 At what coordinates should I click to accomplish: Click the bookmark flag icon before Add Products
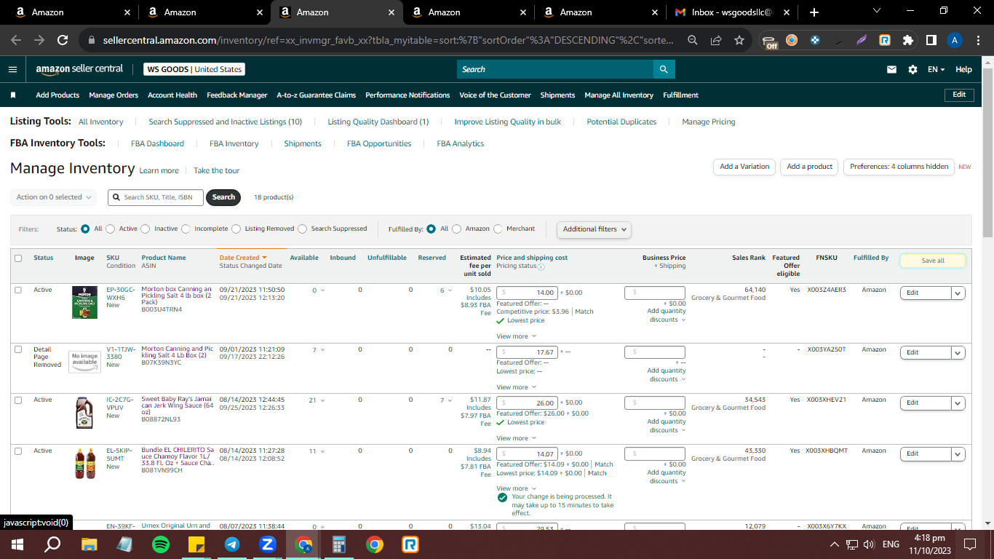click(13, 95)
